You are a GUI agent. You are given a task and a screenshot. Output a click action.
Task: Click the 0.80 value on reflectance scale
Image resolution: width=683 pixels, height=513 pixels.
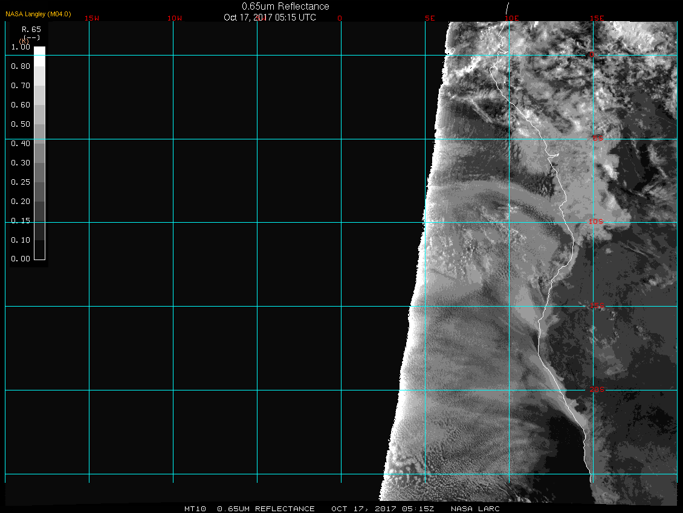pos(21,66)
